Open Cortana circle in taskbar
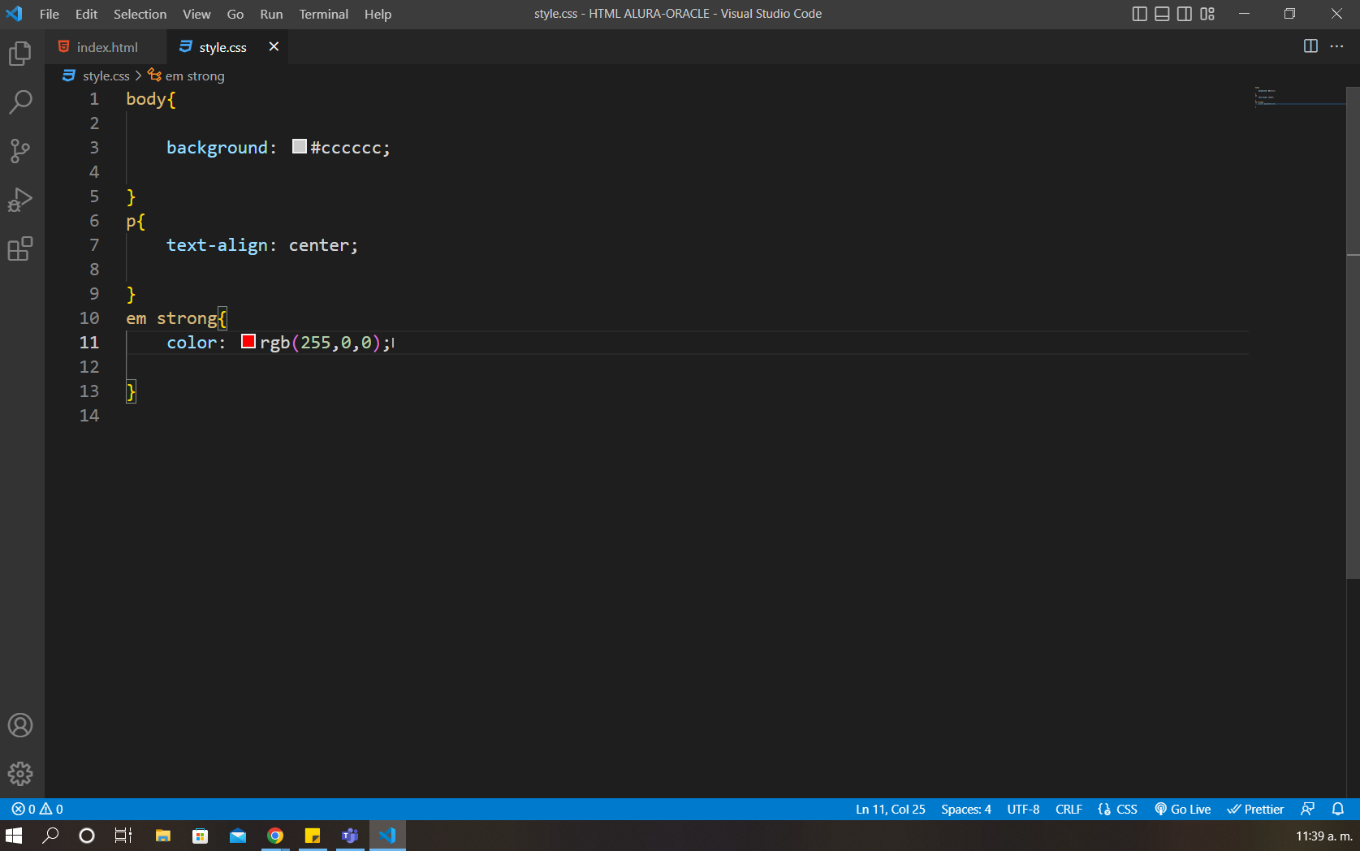 [x=87, y=836]
